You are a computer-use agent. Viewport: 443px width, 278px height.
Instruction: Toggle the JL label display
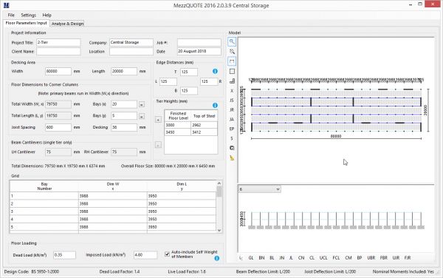tap(291, 258)
